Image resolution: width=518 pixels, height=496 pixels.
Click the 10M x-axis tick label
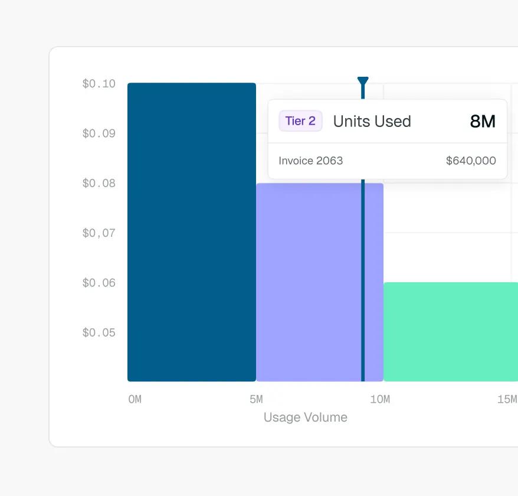click(380, 399)
